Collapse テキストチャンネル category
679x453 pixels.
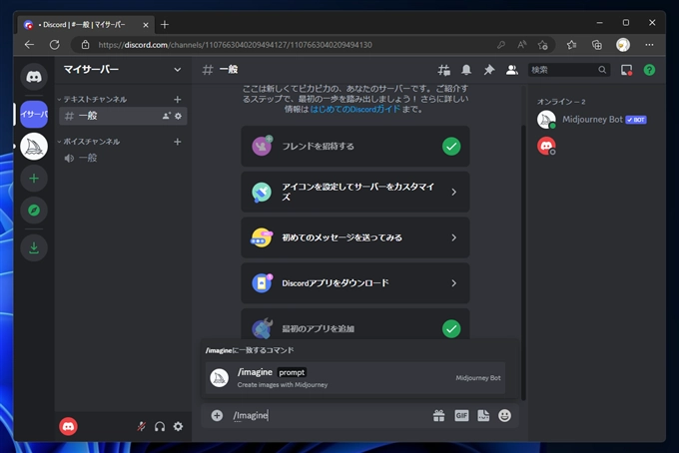(x=92, y=100)
